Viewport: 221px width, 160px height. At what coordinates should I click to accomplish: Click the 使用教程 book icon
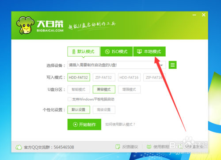point(149,147)
